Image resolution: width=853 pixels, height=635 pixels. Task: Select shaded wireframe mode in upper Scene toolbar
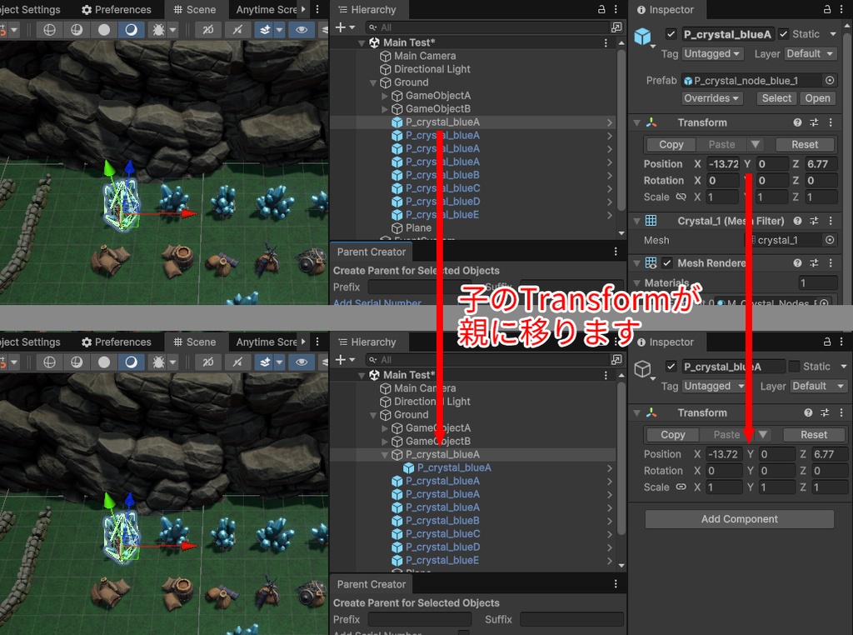(77, 30)
